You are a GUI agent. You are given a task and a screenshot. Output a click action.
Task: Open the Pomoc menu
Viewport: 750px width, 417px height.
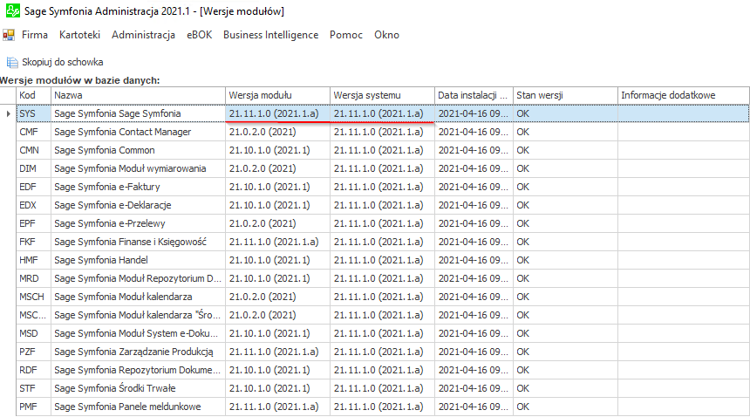[346, 35]
